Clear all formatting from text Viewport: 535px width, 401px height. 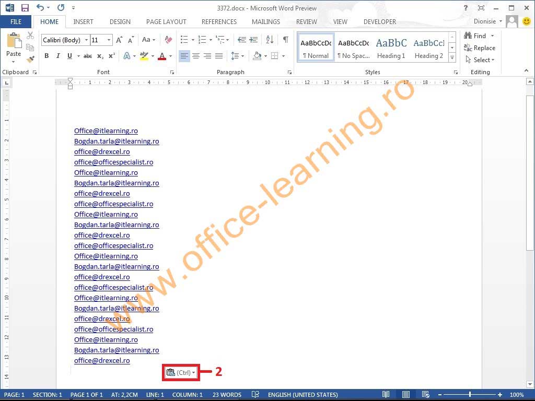click(168, 40)
